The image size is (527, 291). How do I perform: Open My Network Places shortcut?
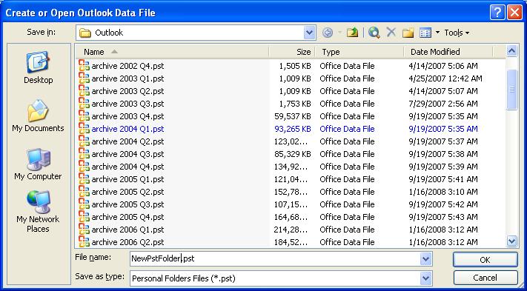(x=38, y=211)
